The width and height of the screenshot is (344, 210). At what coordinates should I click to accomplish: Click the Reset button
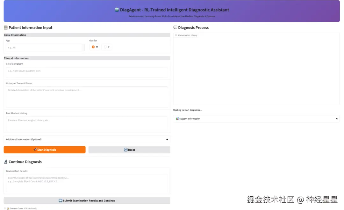coord(129,149)
